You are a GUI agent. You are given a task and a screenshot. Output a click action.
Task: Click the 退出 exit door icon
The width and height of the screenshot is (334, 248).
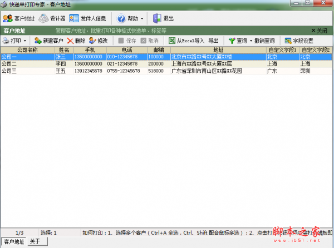[x=157, y=18]
